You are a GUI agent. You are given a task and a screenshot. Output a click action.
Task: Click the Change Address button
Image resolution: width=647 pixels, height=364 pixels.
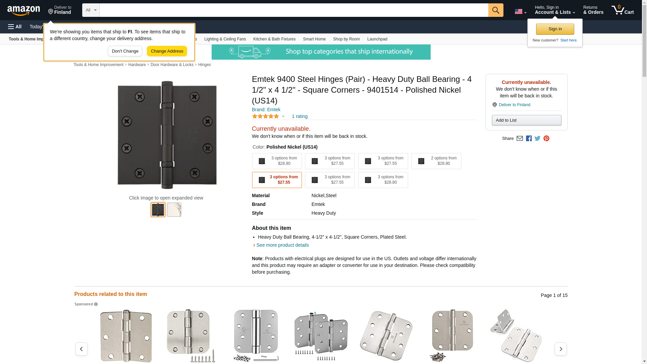(167, 51)
